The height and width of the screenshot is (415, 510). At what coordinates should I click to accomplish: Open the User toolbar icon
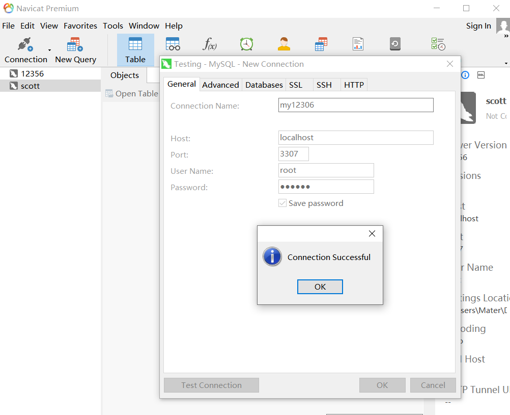[x=284, y=44]
